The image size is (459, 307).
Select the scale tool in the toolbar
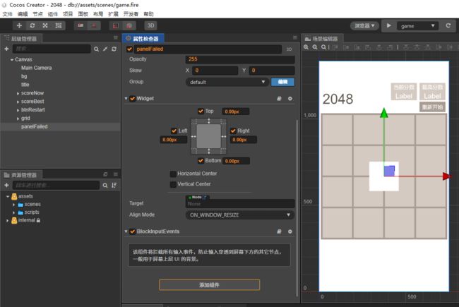coord(45,25)
